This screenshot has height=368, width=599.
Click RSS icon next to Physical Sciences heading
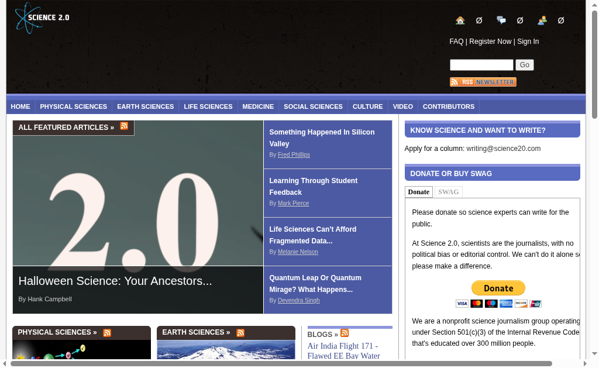pos(107,333)
